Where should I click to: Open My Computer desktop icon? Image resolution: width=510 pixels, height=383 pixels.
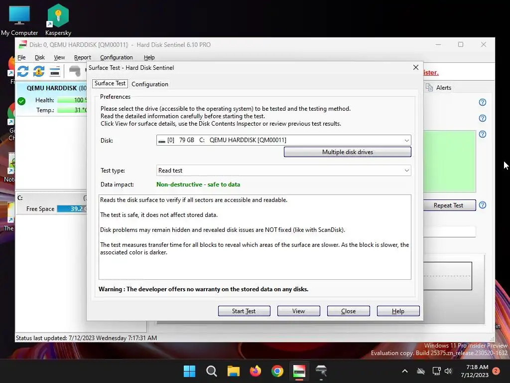coord(19,20)
